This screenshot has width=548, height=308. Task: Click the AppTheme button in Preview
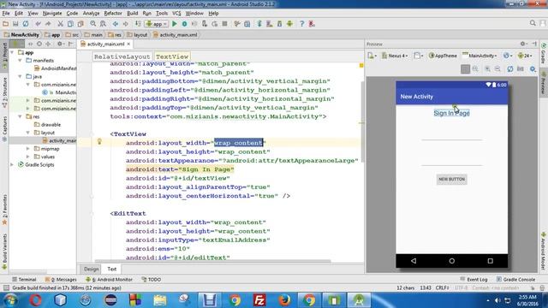click(443, 56)
